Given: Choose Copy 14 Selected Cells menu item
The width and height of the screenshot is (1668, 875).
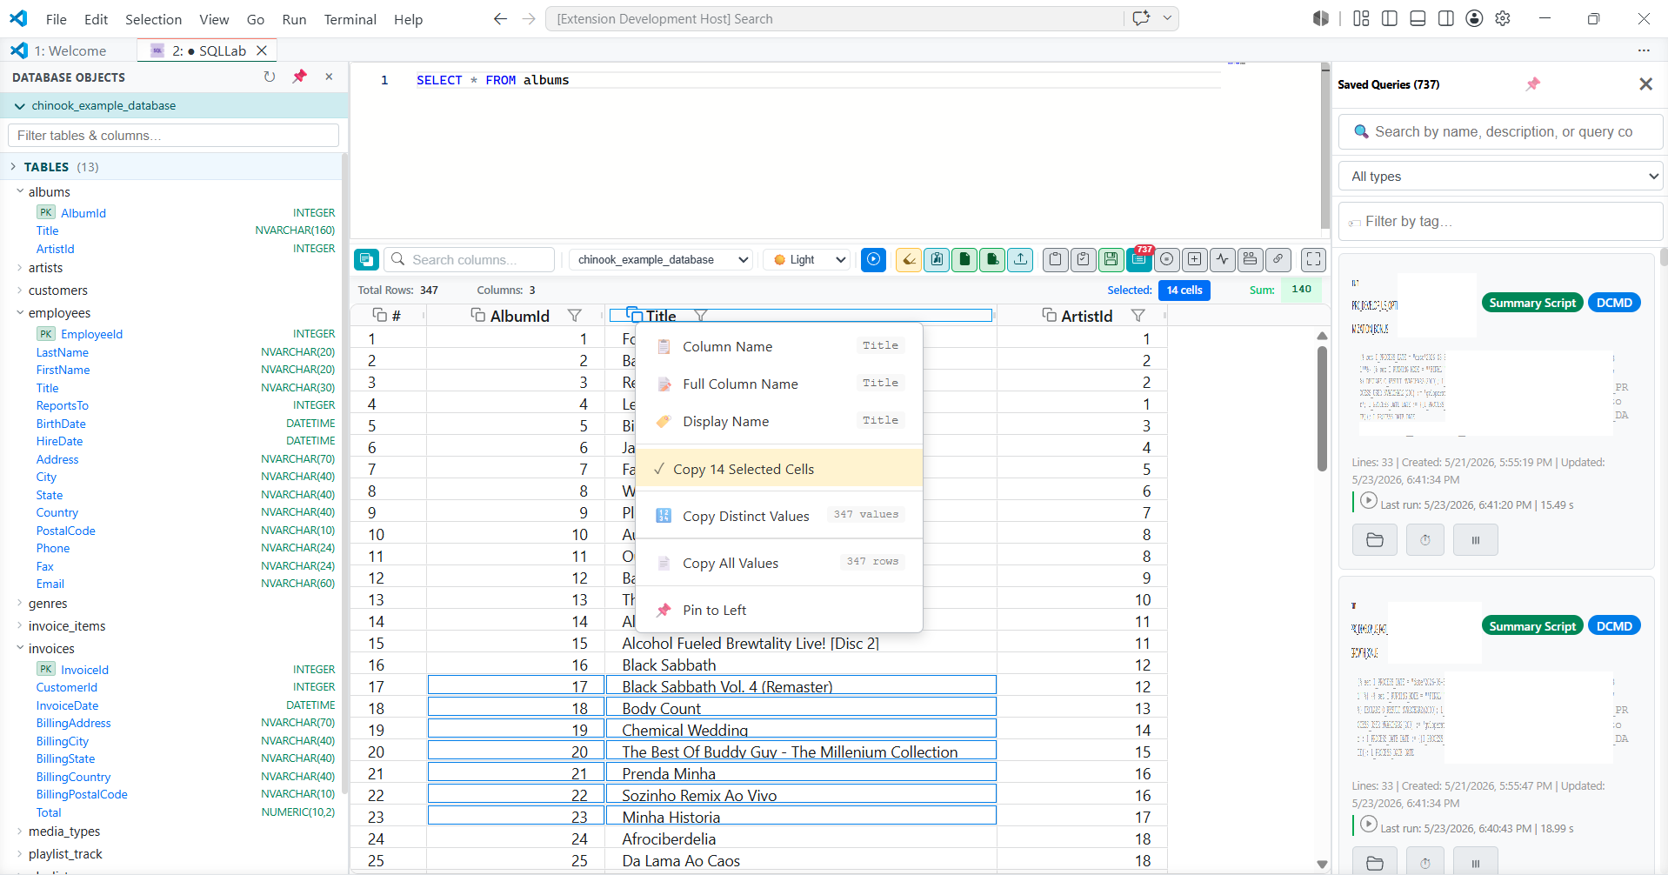Looking at the screenshot, I should pos(779,469).
